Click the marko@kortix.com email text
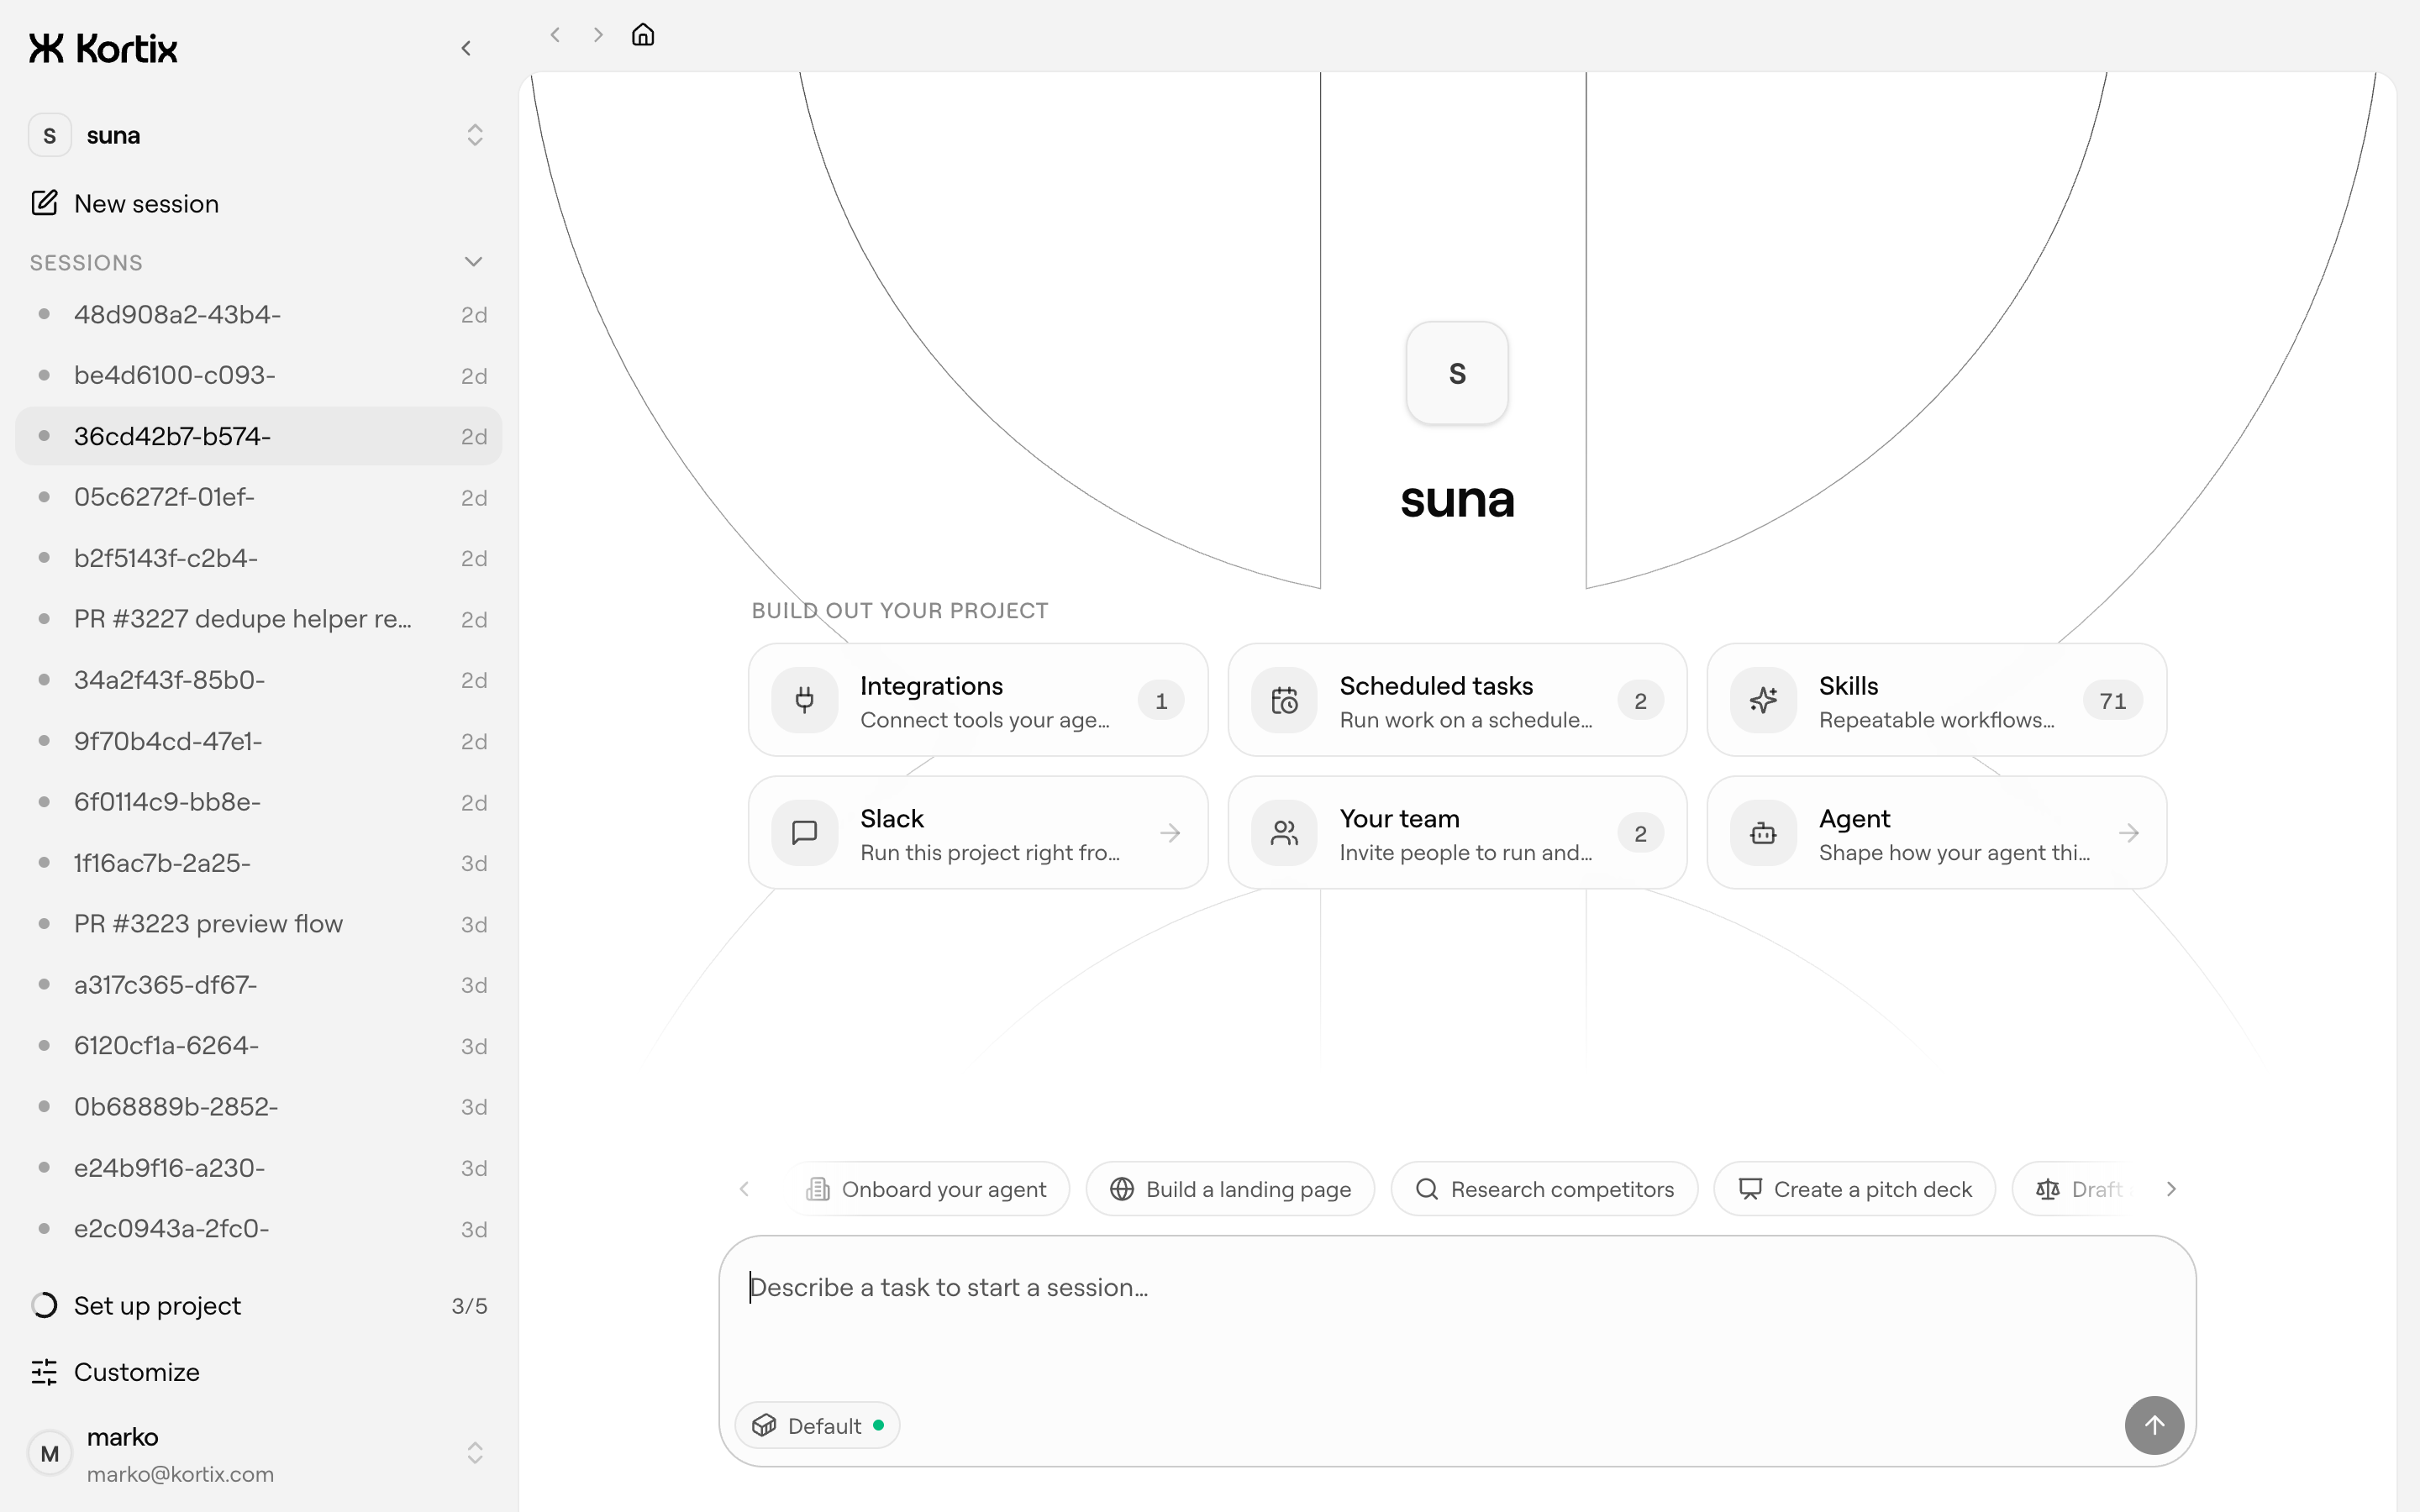Viewport: 2420px width, 1512px height. click(180, 1474)
